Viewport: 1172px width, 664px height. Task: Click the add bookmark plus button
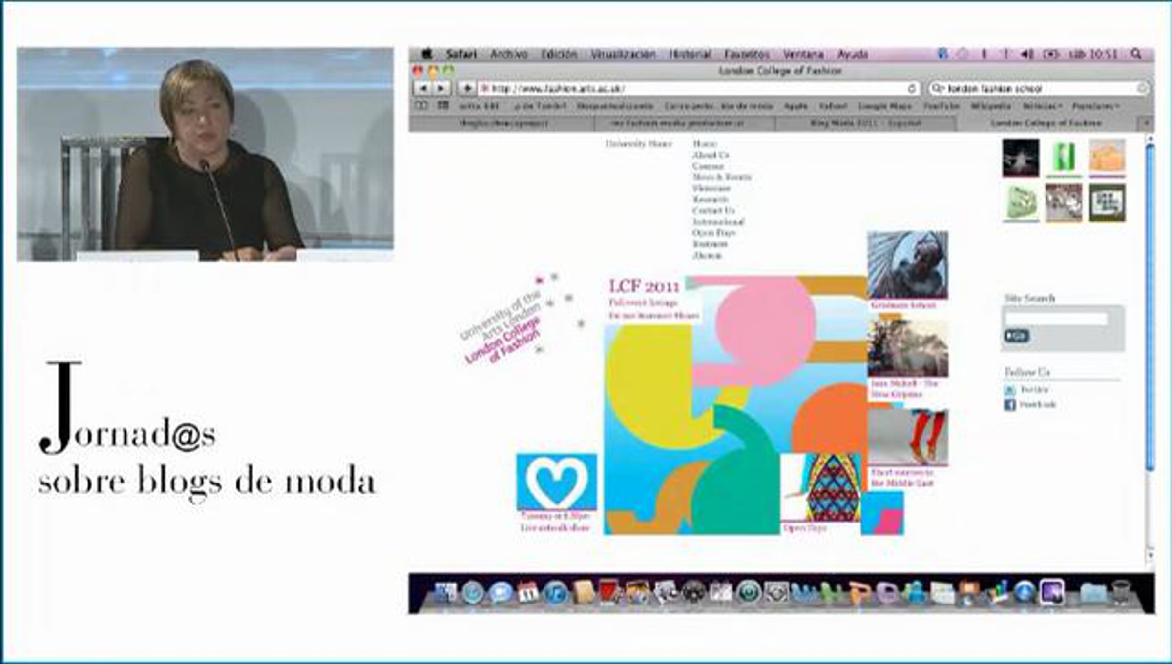click(x=467, y=88)
